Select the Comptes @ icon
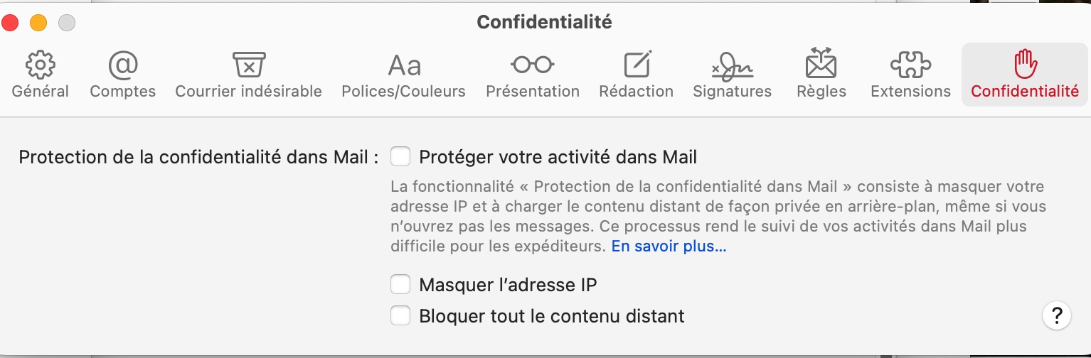Image resolution: width=1091 pixels, height=358 pixels. click(122, 65)
